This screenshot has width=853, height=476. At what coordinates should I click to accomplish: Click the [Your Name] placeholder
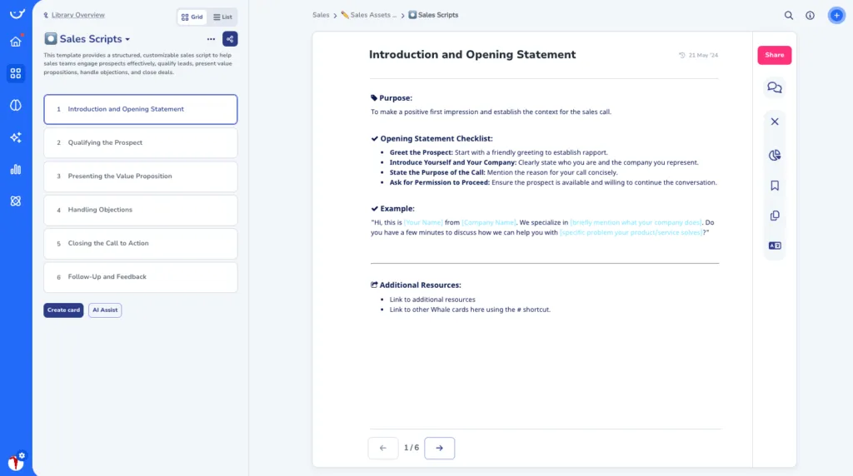[423, 223]
